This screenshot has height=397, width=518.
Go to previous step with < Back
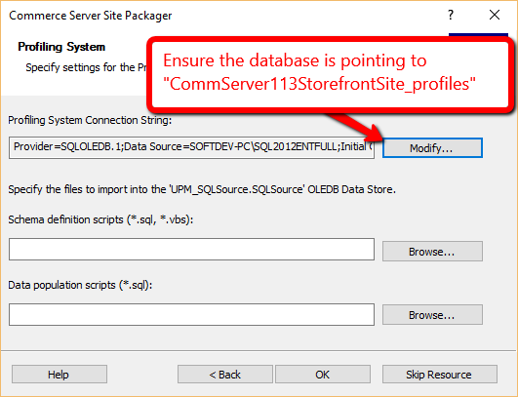click(225, 375)
